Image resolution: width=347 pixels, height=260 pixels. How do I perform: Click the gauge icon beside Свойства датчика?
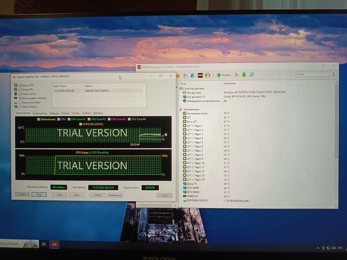click(181, 88)
